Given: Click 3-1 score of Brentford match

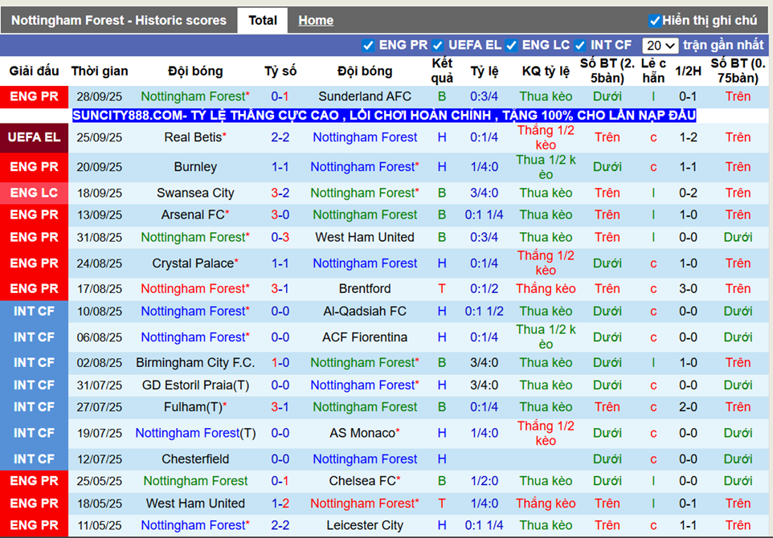Looking at the screenshot, I should pos(280,289).
